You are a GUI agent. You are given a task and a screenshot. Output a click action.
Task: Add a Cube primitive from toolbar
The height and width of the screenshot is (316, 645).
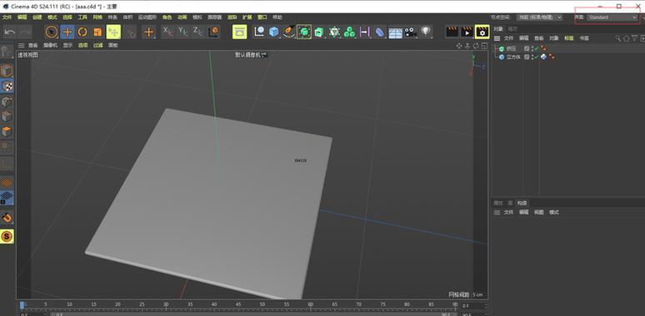click(x=274, y=32)
